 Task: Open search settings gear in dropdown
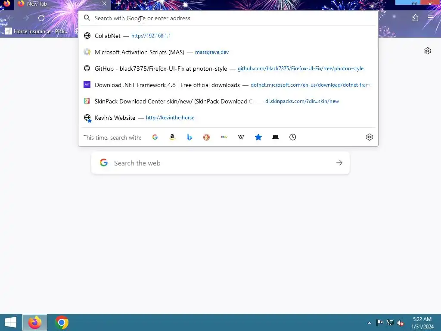point(369,137)
